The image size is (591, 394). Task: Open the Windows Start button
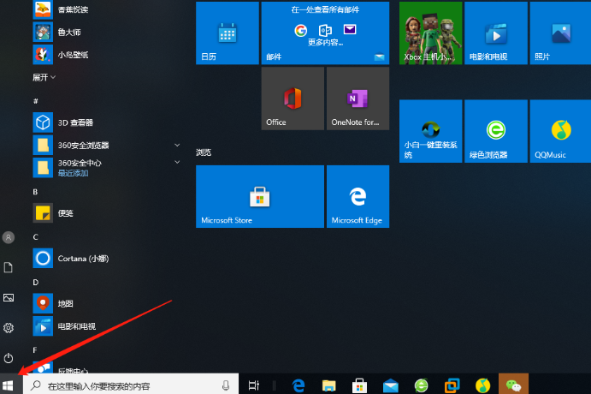tap(8, 385)
